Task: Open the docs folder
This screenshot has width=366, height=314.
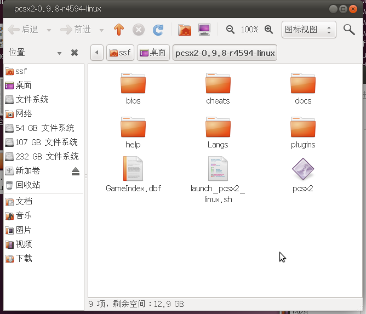Action: click(303, 89)
